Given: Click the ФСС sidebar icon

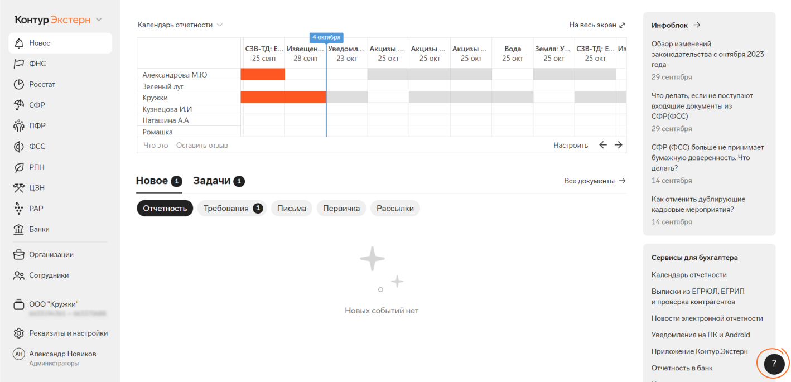Looking at the screenshot, I should (x=20, y=147).
